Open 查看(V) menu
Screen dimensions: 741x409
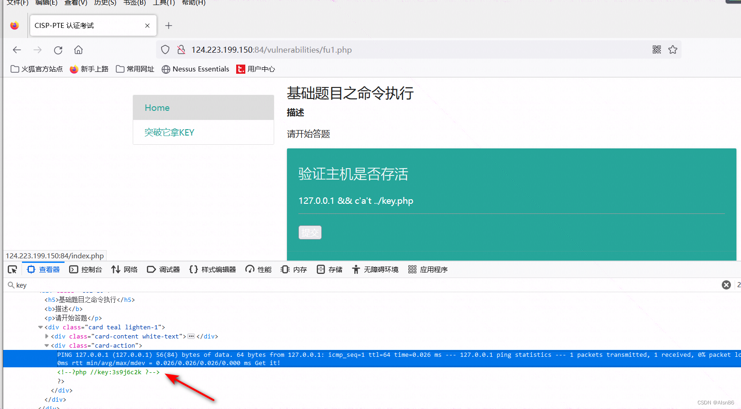[x=76, y=3]
